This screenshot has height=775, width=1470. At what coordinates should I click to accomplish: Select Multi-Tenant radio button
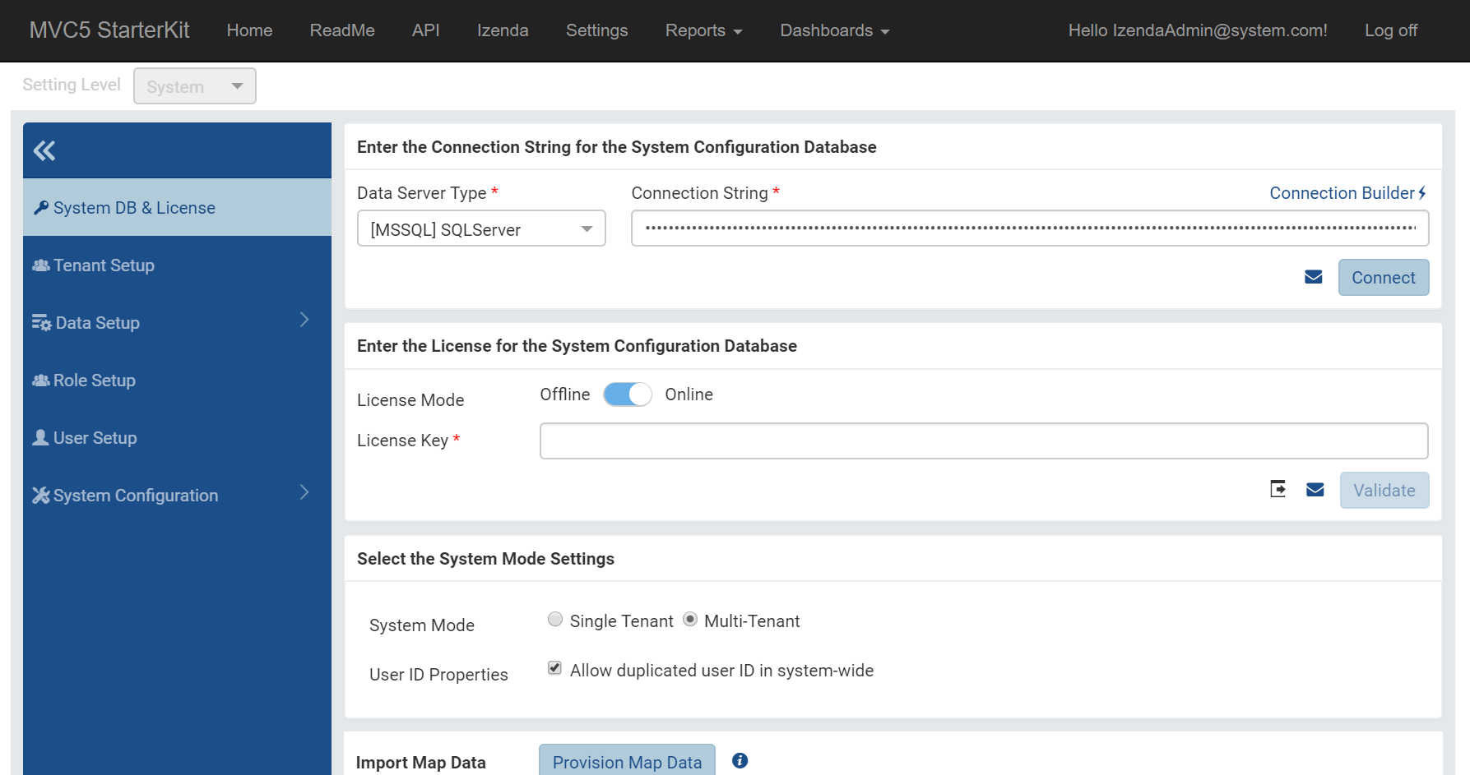tap(690, 619)
